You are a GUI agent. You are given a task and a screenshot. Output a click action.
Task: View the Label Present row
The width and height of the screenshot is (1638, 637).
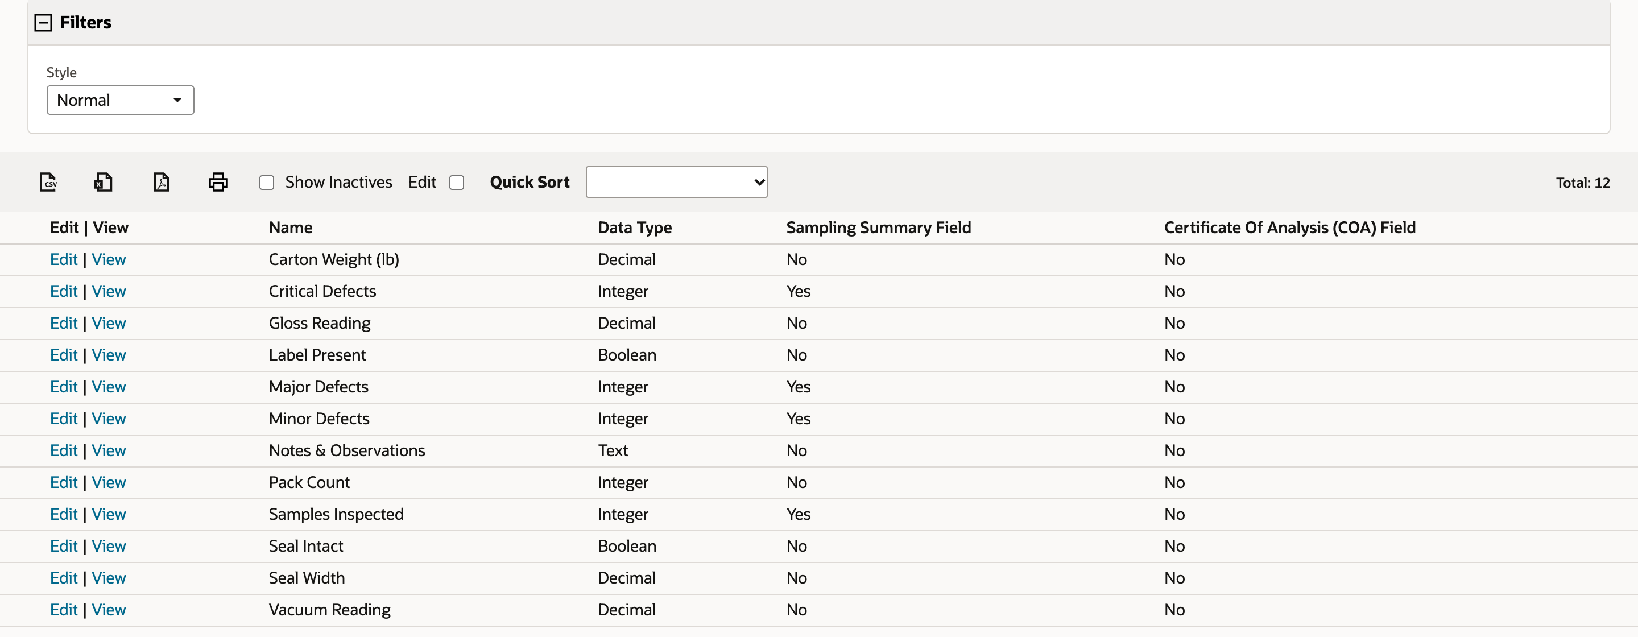109,355
